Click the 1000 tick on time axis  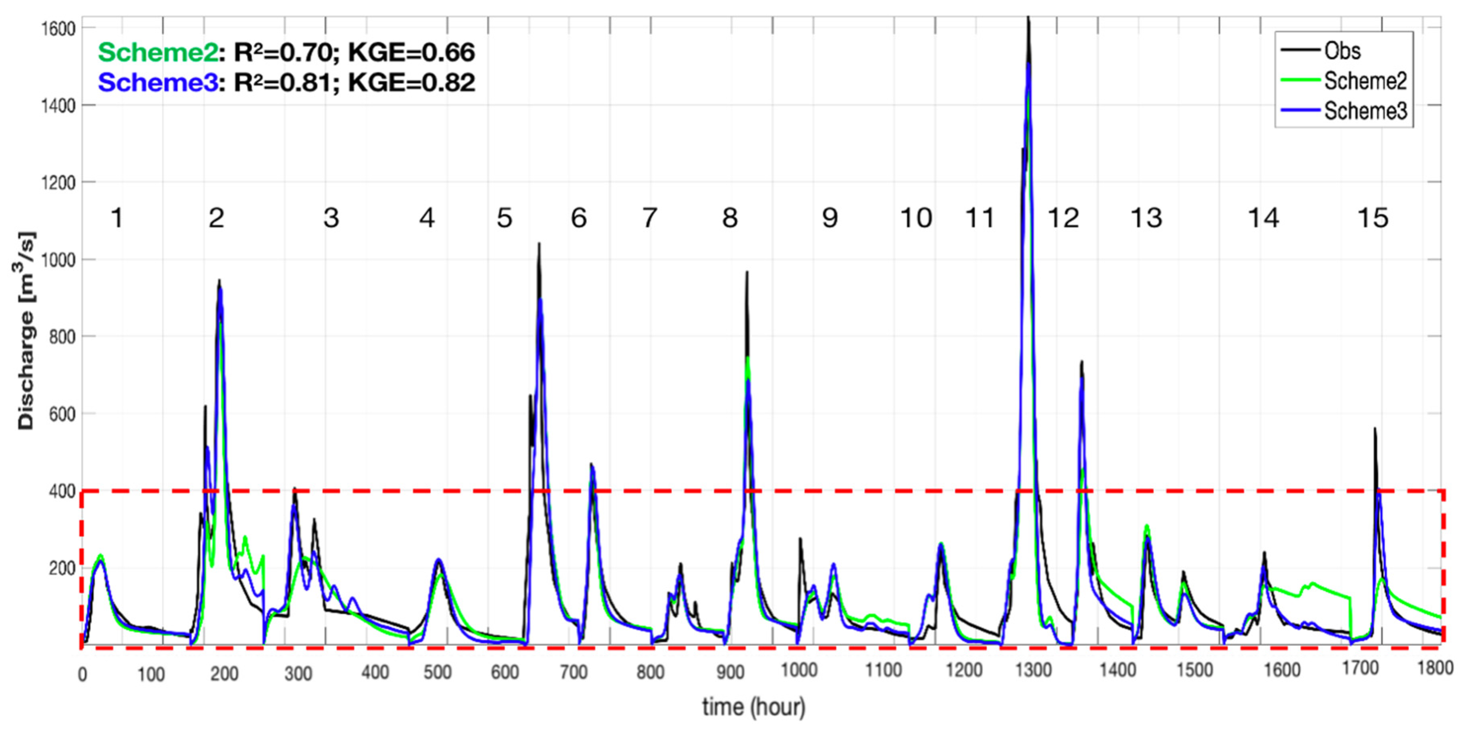coord(799,670)
